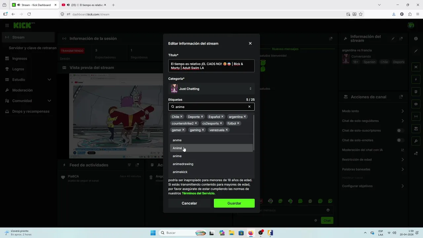This screenshot has width=423, height=238.
Task: Remove the Español tag
Action: point(222,117)
